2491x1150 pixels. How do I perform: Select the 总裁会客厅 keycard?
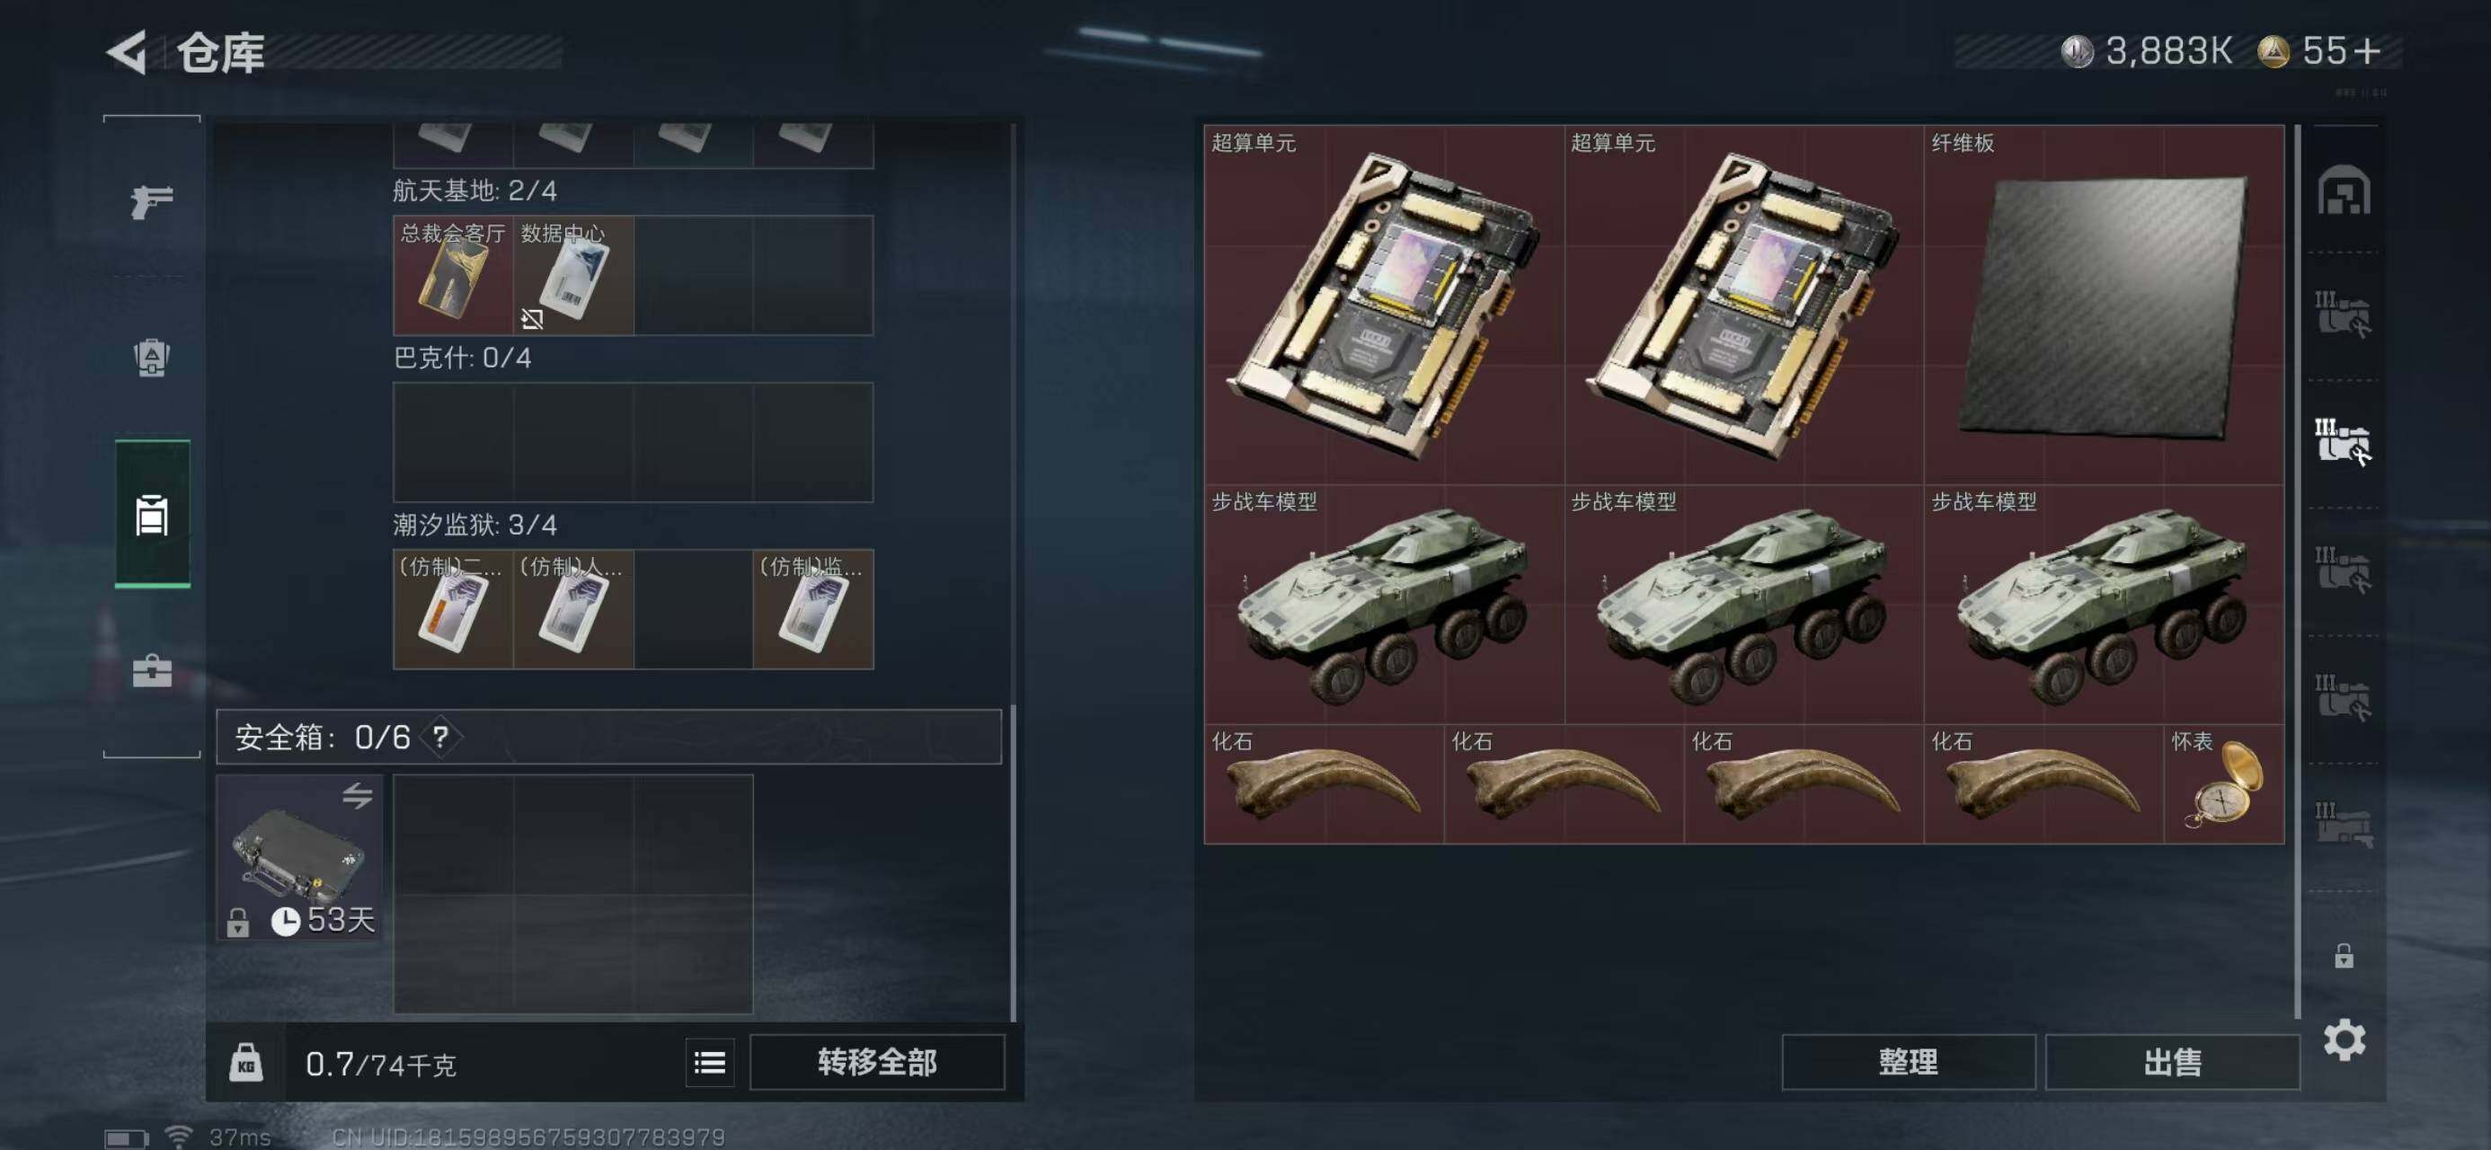tap(453, 276)
